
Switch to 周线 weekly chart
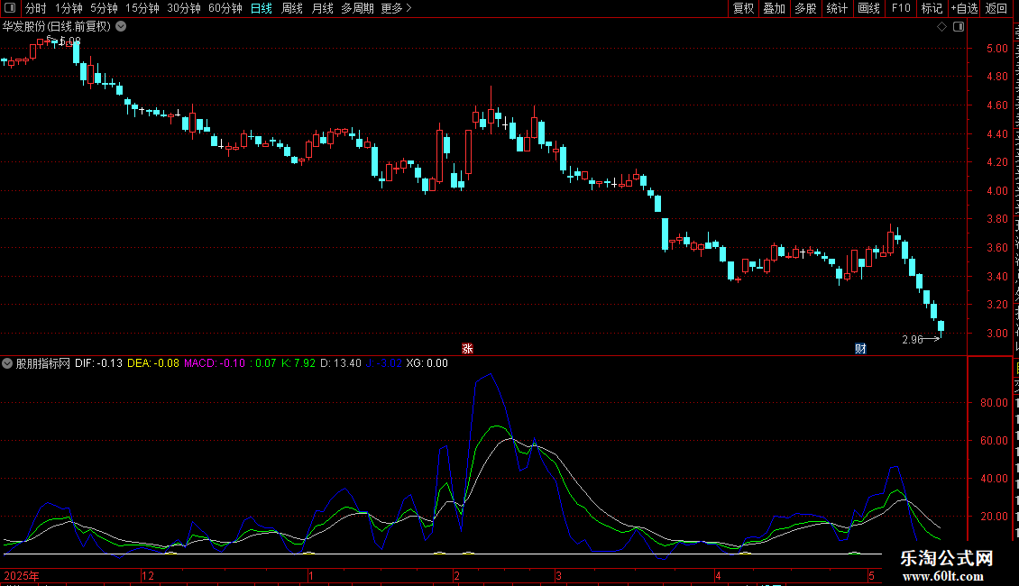point(292,8)
